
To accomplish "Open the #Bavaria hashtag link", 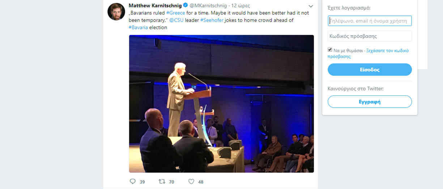I will (x=138, y=27).
